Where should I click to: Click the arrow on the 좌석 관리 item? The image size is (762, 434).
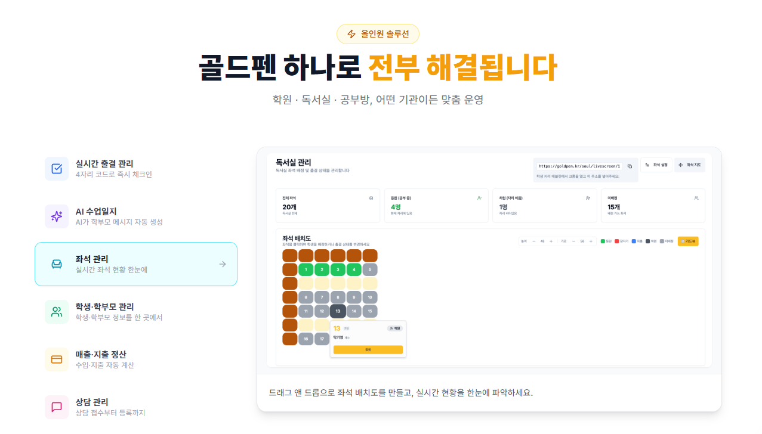coord(223,264)
